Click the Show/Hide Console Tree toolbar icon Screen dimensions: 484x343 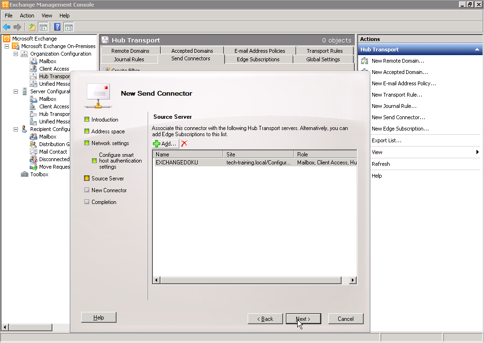point(43,27)
